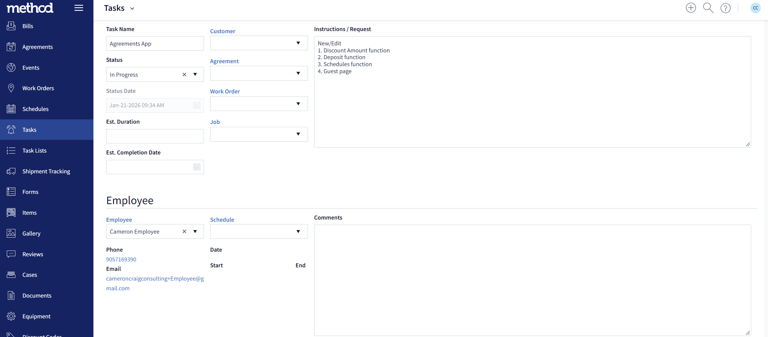Open Events globe icon in sidebar
This screenshot has width=768, height=337.
(x=11, y=68)
